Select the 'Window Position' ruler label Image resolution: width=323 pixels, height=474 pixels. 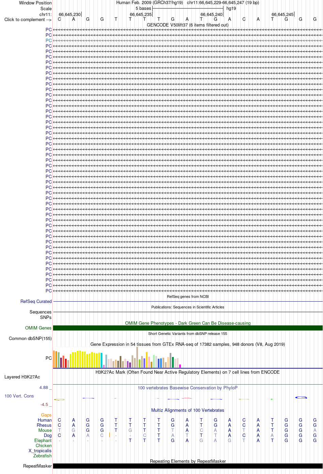pos(35,3)
